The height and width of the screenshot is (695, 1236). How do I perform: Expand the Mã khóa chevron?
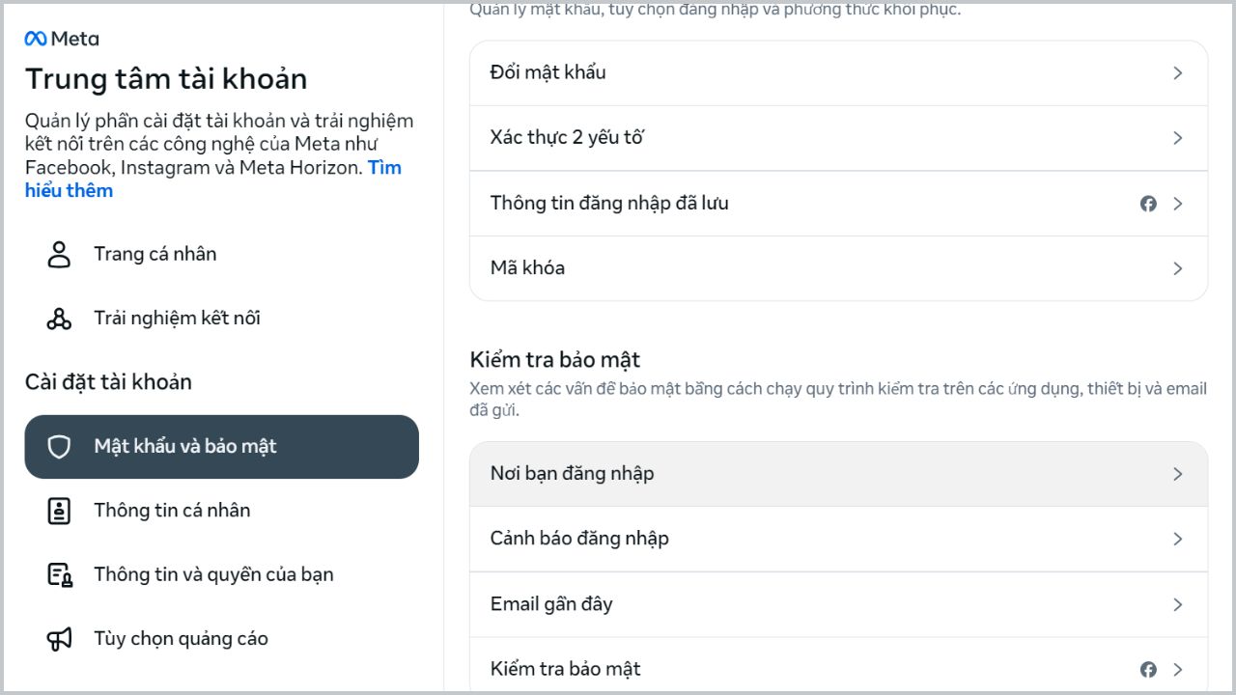click(x=1178, y=268)
